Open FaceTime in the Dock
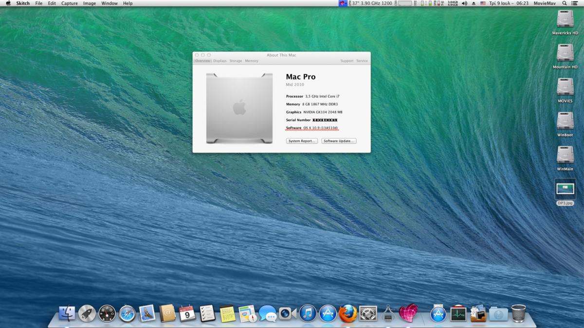This screenshot has width=584, height=328. click(x=288, y=314)
